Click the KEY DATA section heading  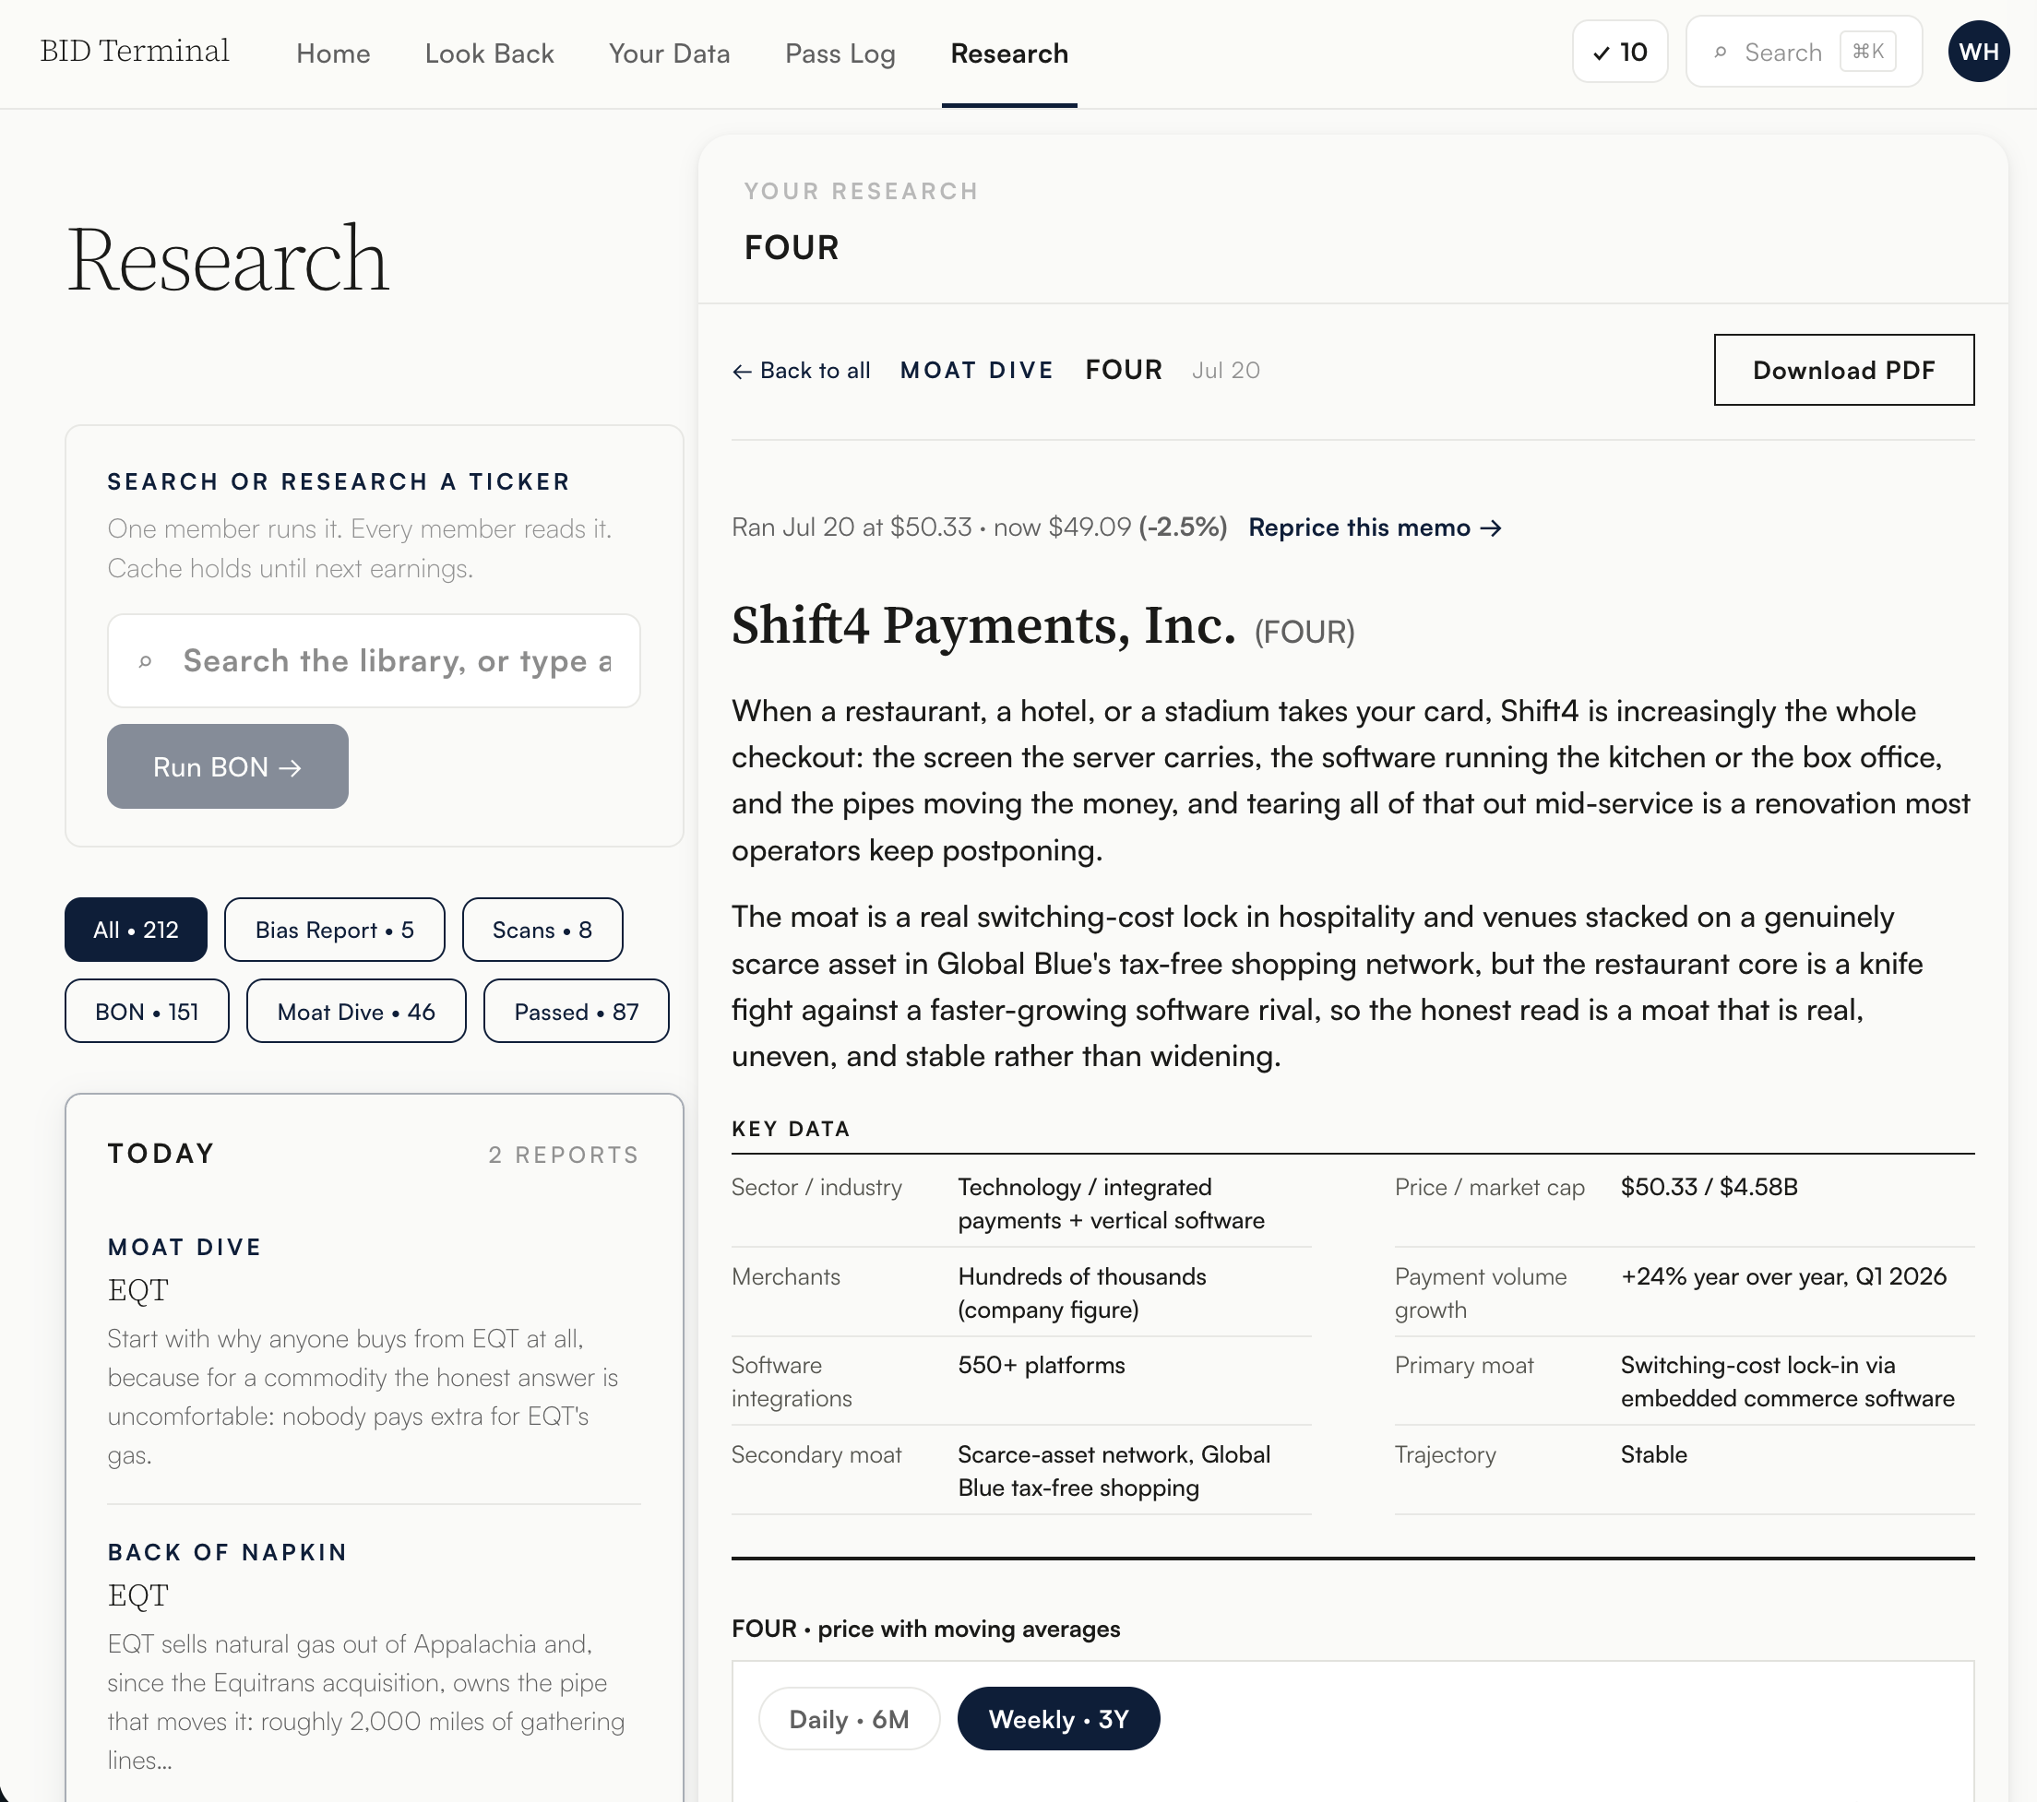(x=792, y=1129)
